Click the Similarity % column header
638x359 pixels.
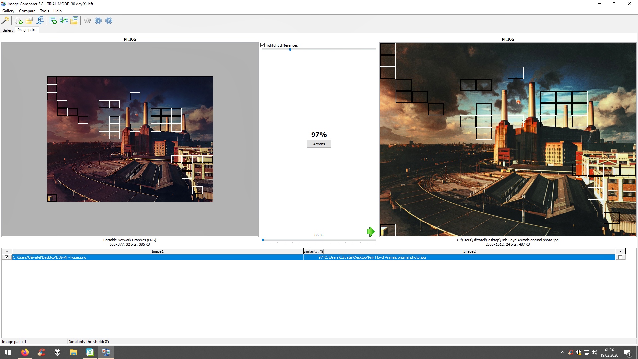313,251
